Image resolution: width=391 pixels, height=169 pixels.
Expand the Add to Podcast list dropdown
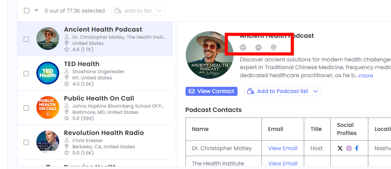pyautogui.click(x=283, y=91)
